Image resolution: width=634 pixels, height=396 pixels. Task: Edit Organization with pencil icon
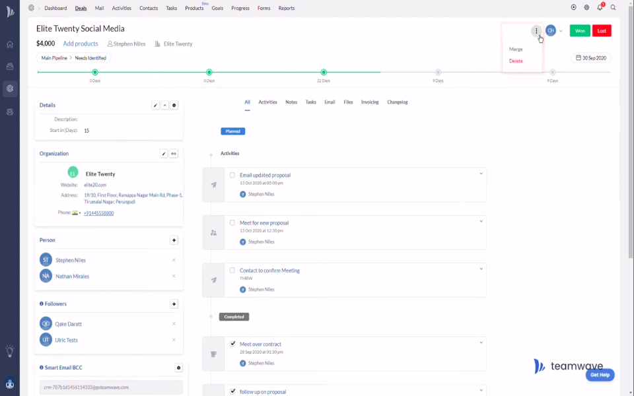tap(164, 154)
